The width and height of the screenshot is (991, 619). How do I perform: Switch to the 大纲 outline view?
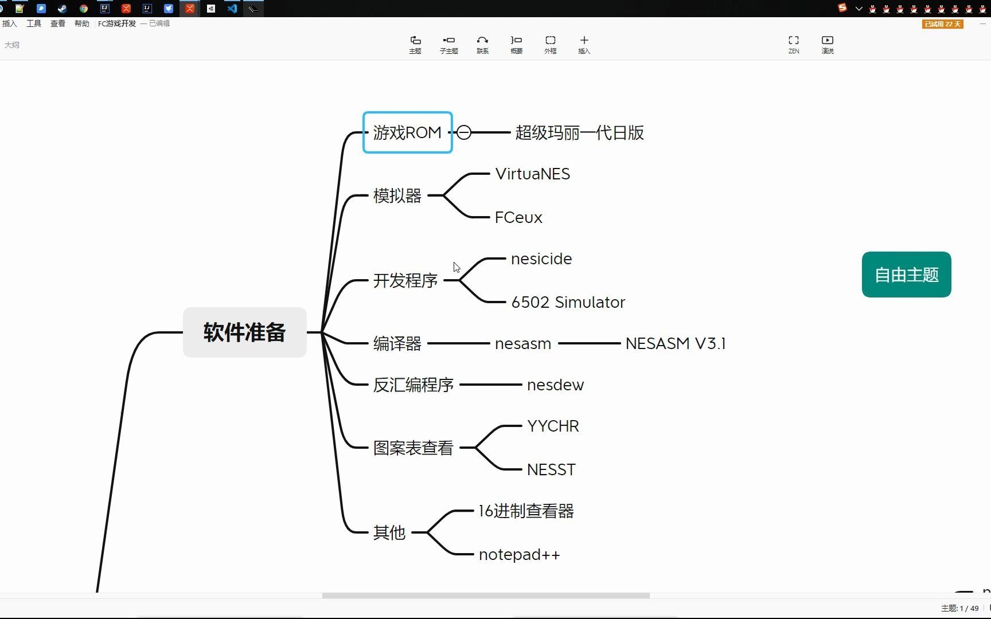tap(12, 45)
